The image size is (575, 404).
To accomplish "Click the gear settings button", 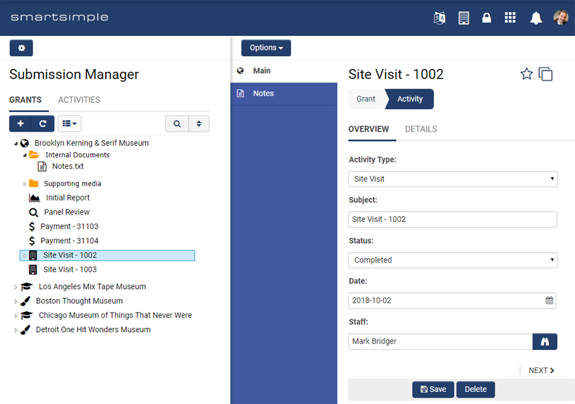I will point(22,48).
